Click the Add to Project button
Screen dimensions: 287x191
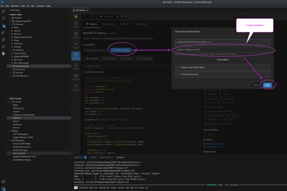121,50
